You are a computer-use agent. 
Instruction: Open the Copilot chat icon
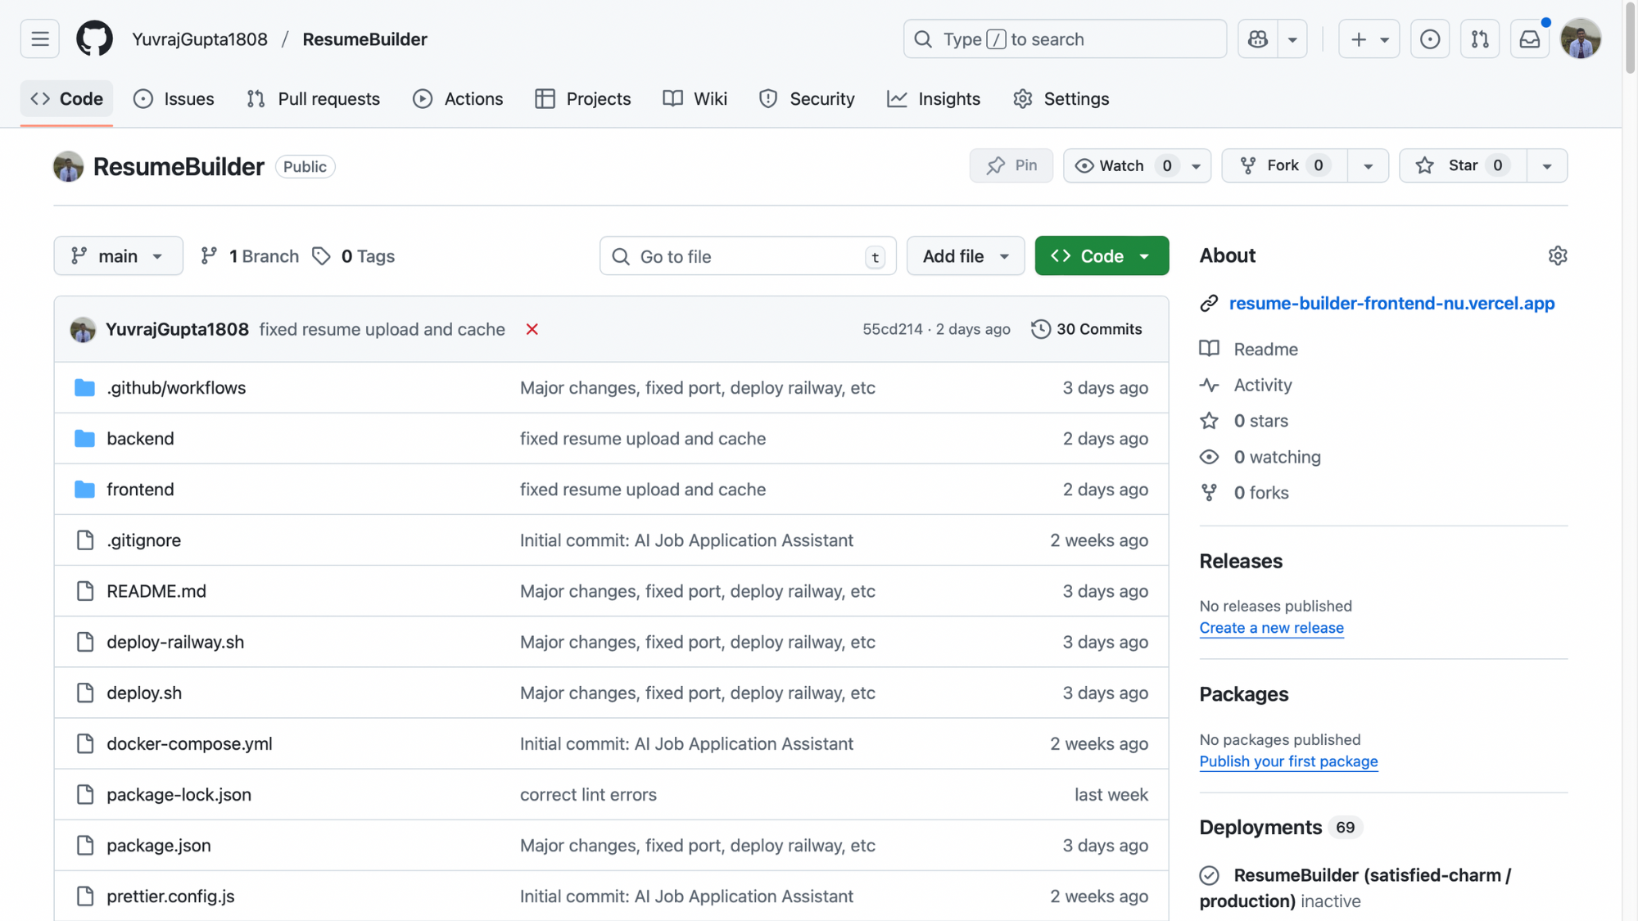tap(1258, 39)
